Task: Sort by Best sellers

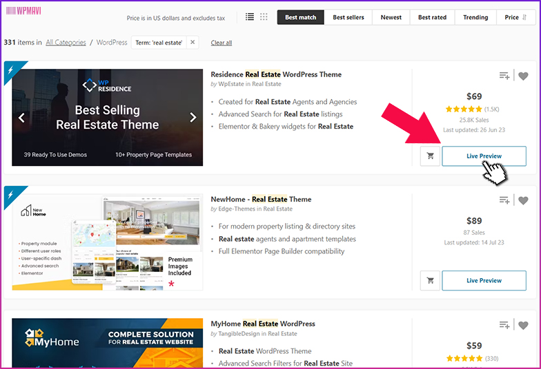Action: tap(348, 17)
